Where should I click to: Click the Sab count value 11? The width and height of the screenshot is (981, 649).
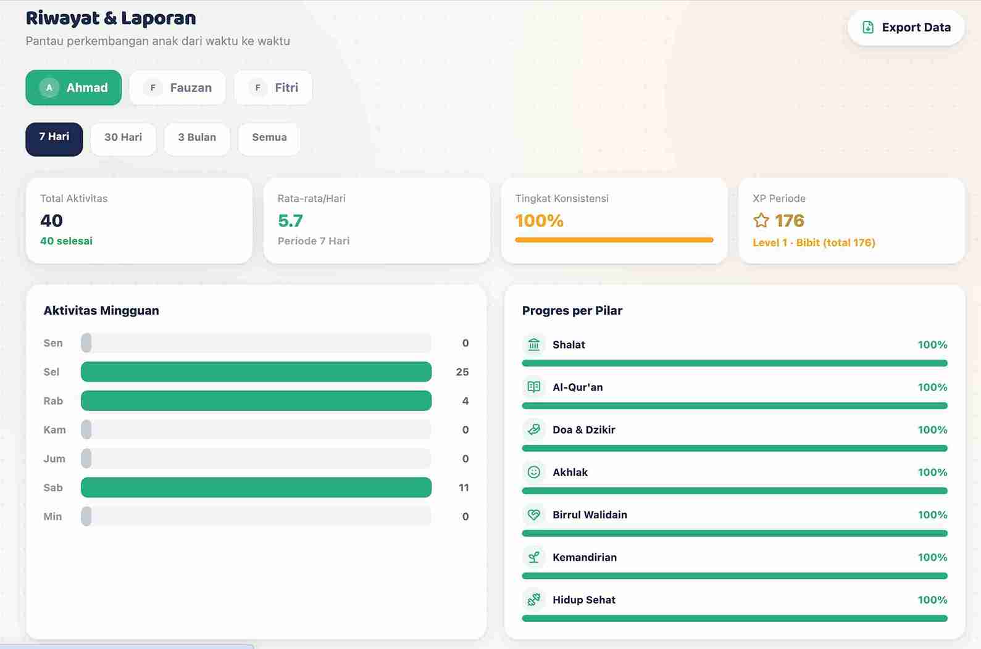464,488
